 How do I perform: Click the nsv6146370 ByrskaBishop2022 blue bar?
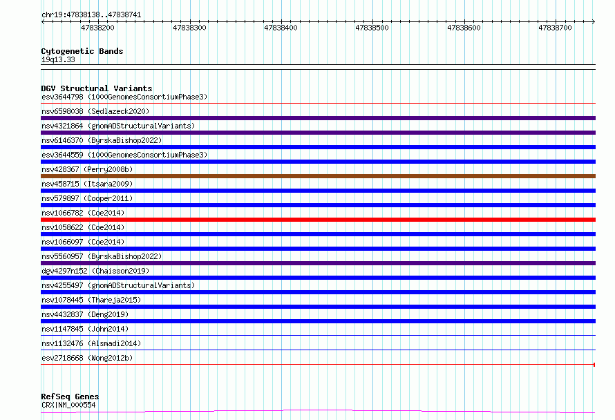318,147
